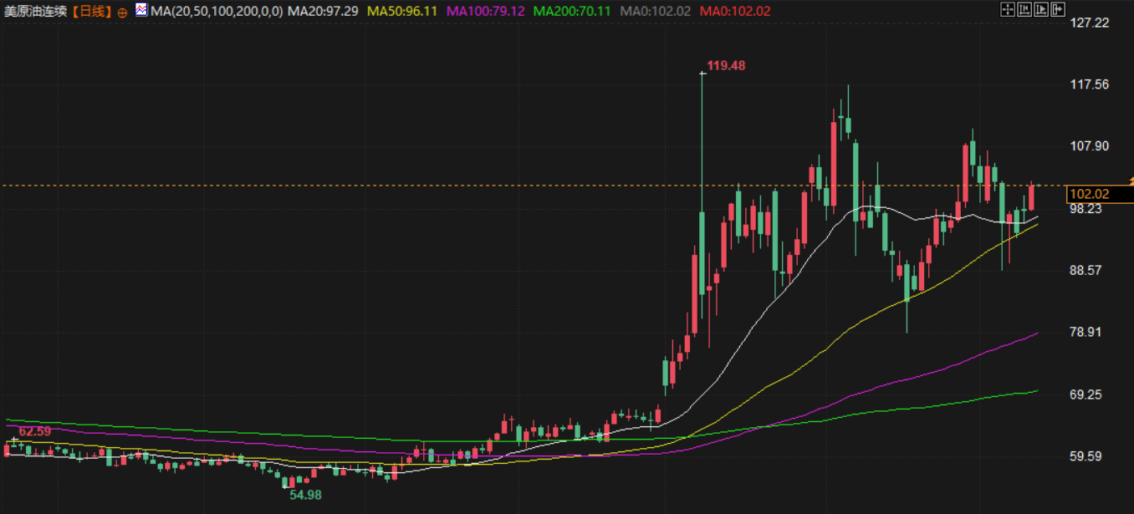Click the 【日线】 period label

[x=90, y=12]
